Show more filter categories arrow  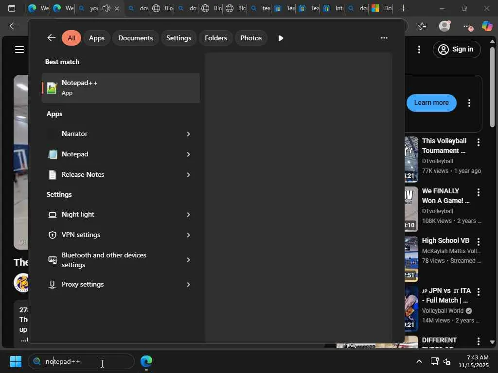(x=281, y=38)
